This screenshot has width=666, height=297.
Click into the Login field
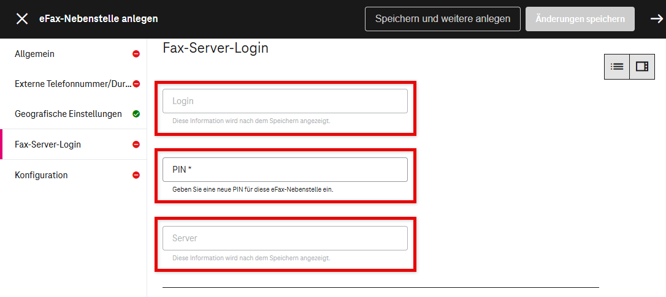[285, 101]
